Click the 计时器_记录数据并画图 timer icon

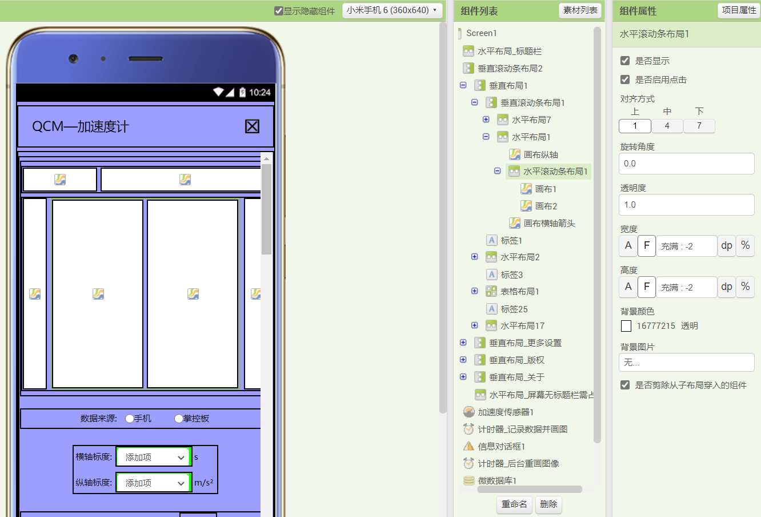tap(468, 429)
